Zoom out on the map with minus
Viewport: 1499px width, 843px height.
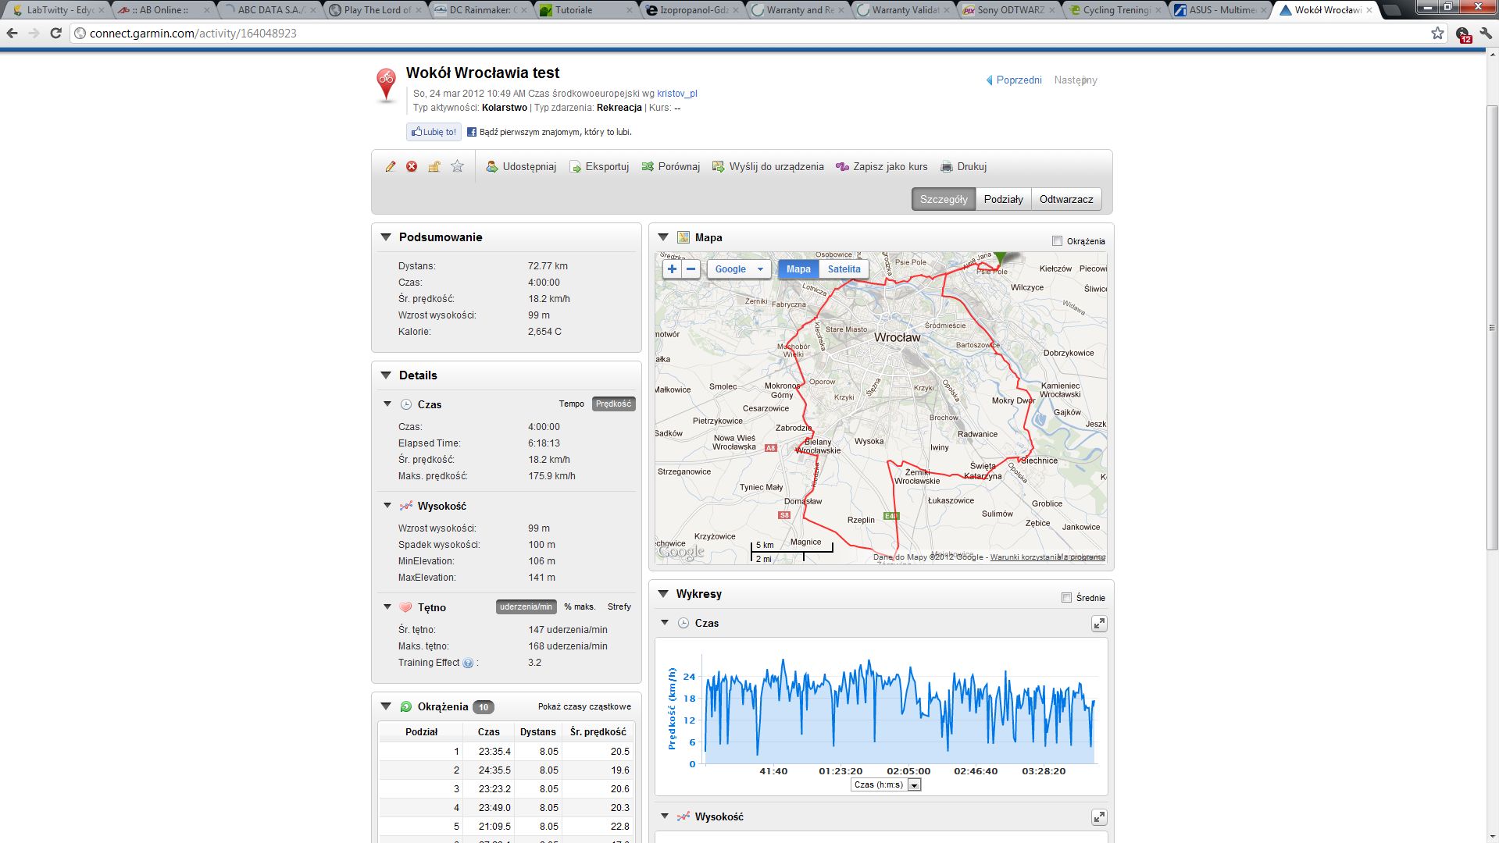point(691,269)
